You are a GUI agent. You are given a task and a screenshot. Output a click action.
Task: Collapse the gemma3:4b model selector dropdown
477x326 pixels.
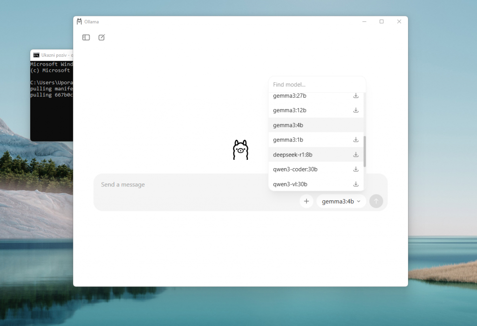pos(341,201)
